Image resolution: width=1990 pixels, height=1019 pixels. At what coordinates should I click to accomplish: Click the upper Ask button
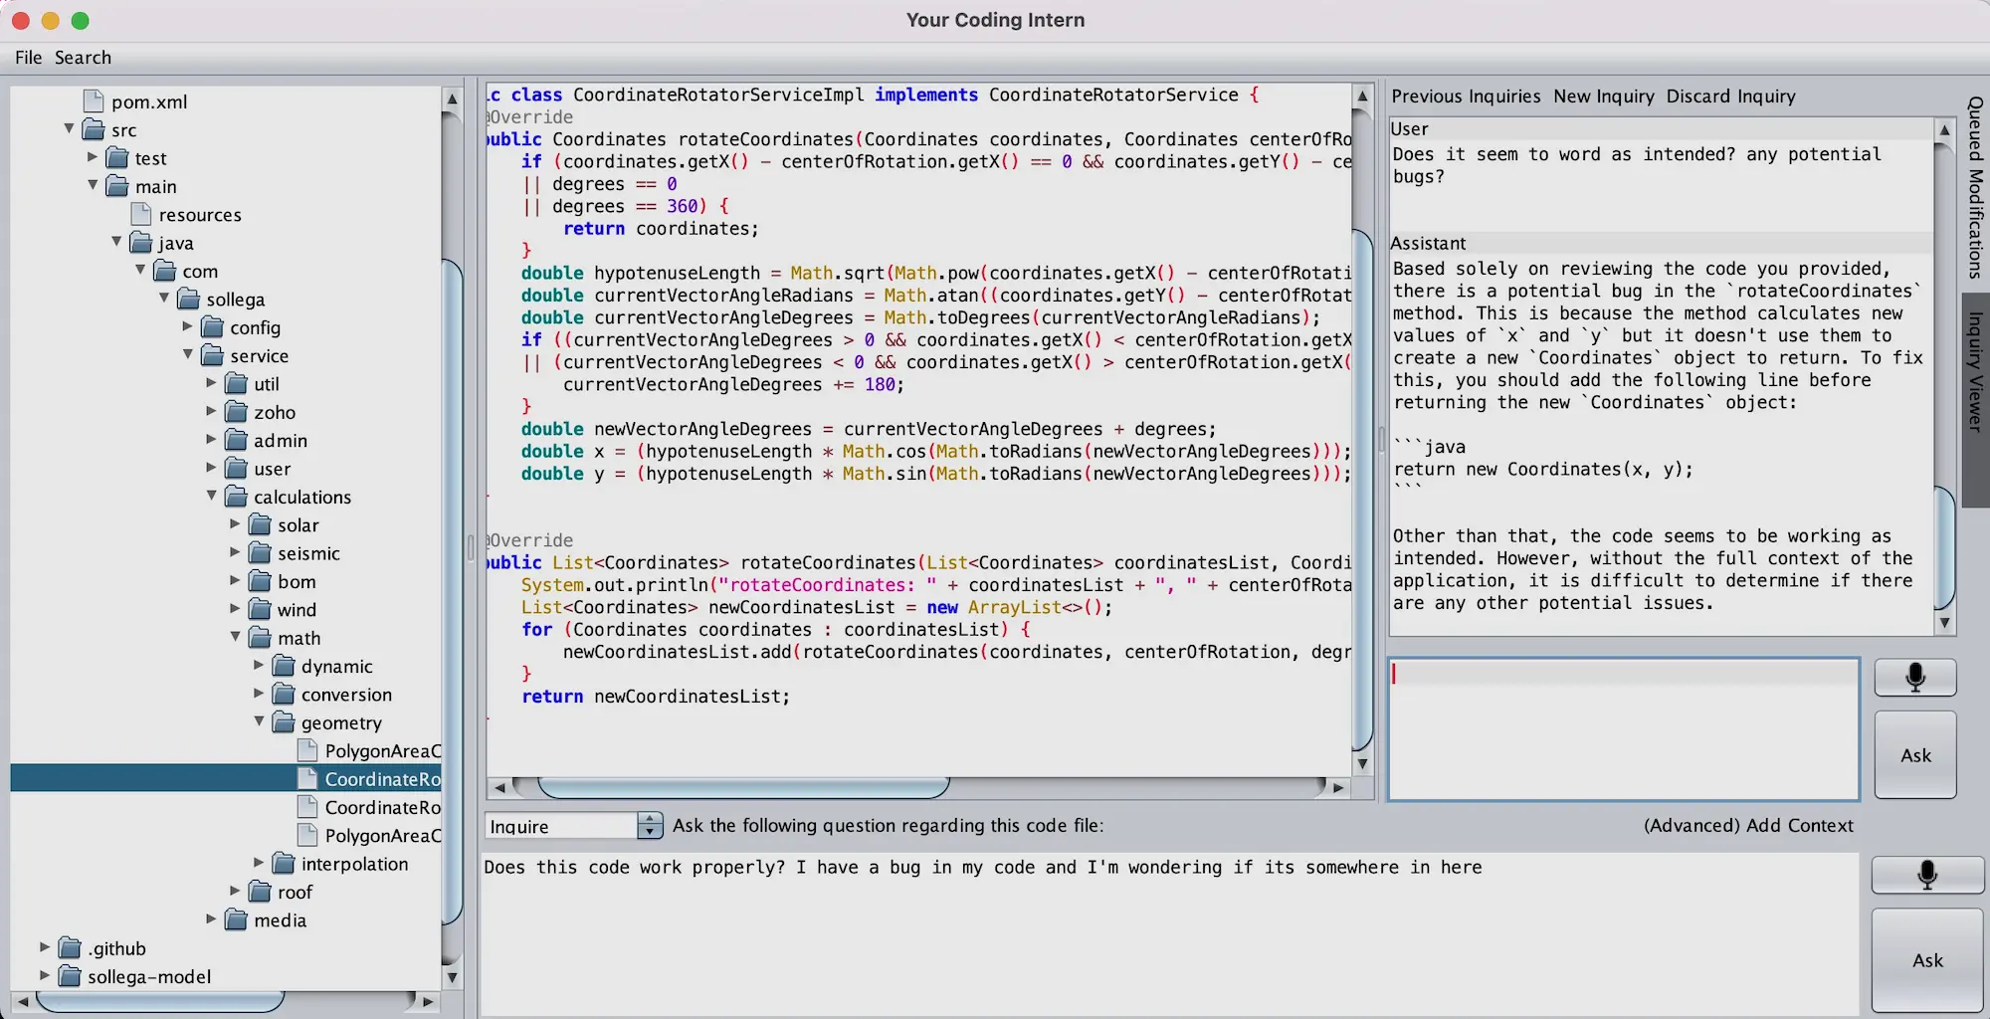[x=1914, y=754]
